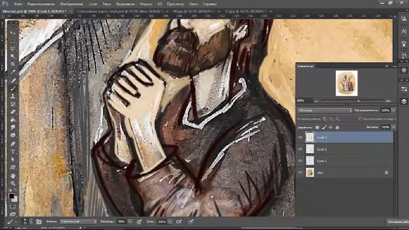Open layer fill dropdown arrow

(x=394, y=127)
